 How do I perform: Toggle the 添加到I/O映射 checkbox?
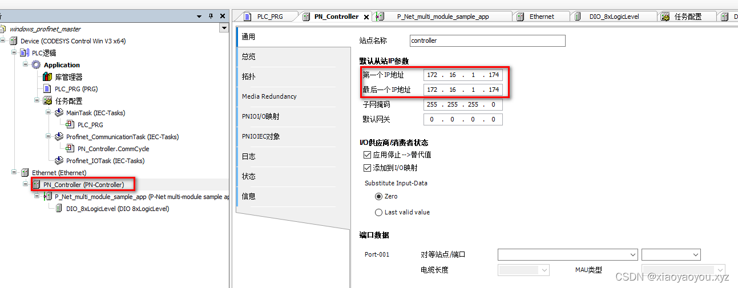coord(367,168)
